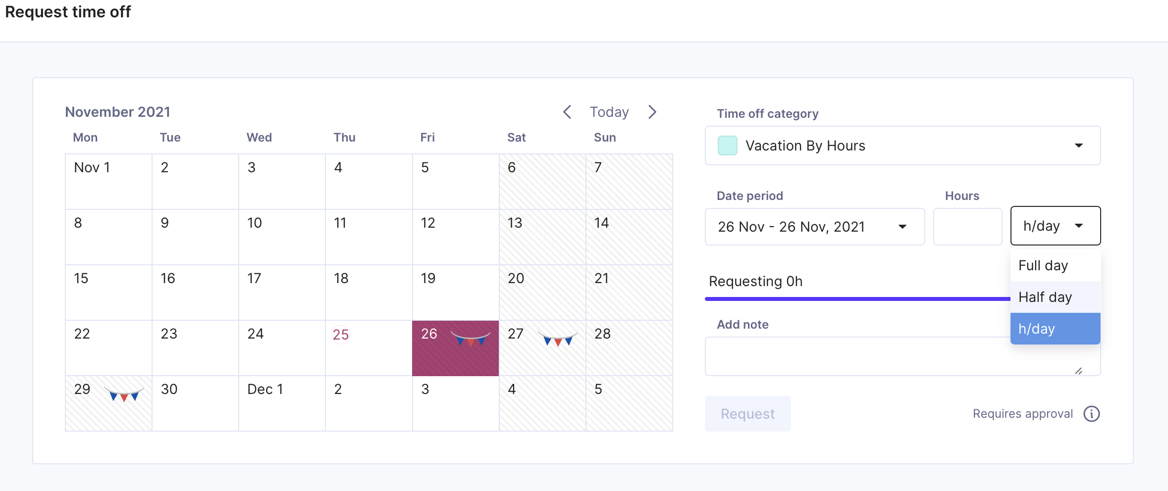1168x491 pixels.
Task: Select Sunday November 21 cell
Action: pyautogui.click(x=629, y=293)
